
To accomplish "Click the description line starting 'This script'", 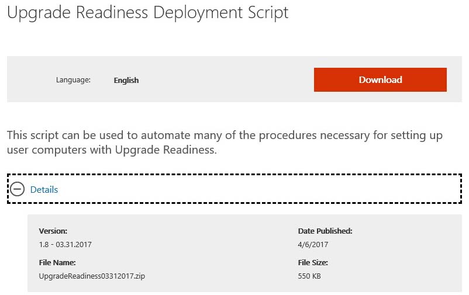I will (225, 136).
